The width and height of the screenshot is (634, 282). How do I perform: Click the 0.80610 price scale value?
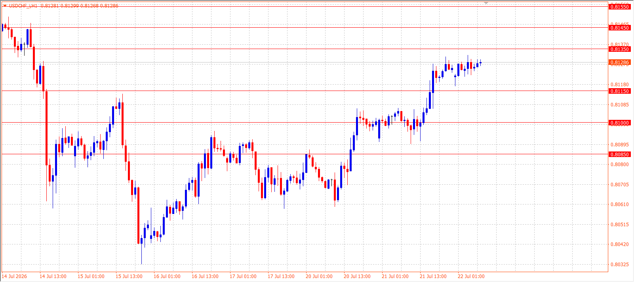(x=619, y=204)
